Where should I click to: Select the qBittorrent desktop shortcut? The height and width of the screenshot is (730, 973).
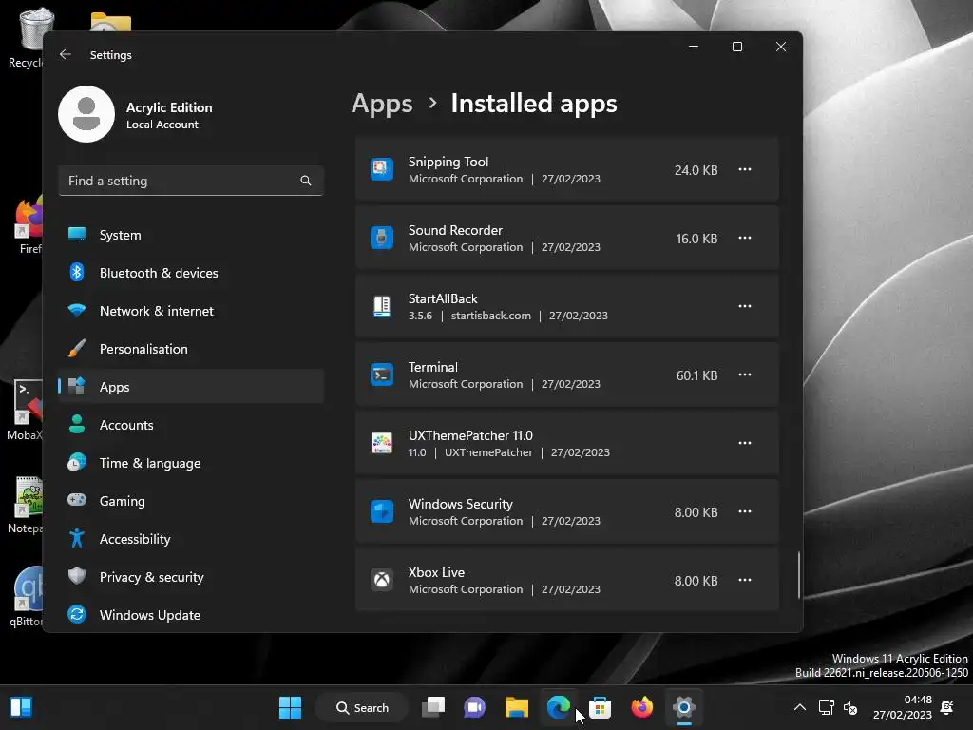[26, 596]
